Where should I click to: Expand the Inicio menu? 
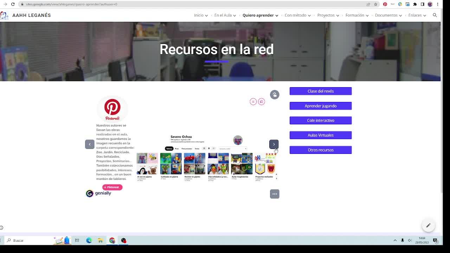click(206, 15)
